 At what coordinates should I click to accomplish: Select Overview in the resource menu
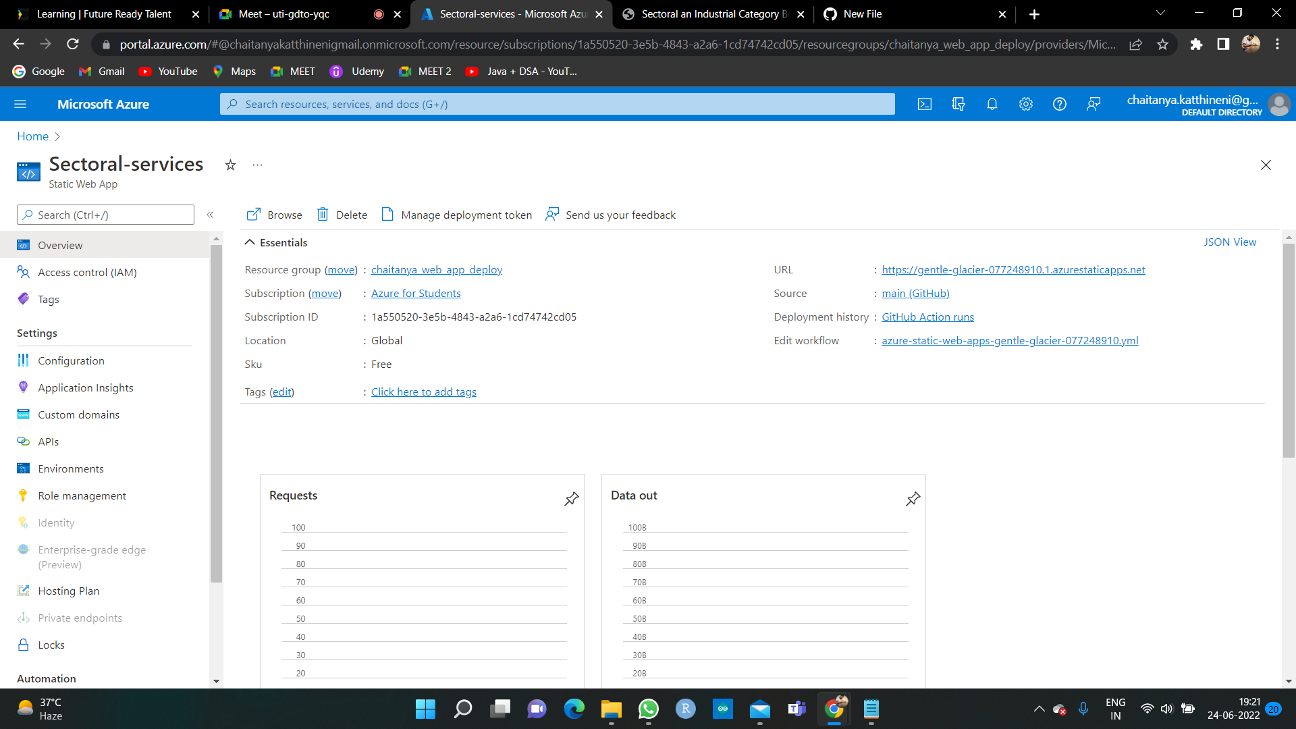(x=105, y=245)
